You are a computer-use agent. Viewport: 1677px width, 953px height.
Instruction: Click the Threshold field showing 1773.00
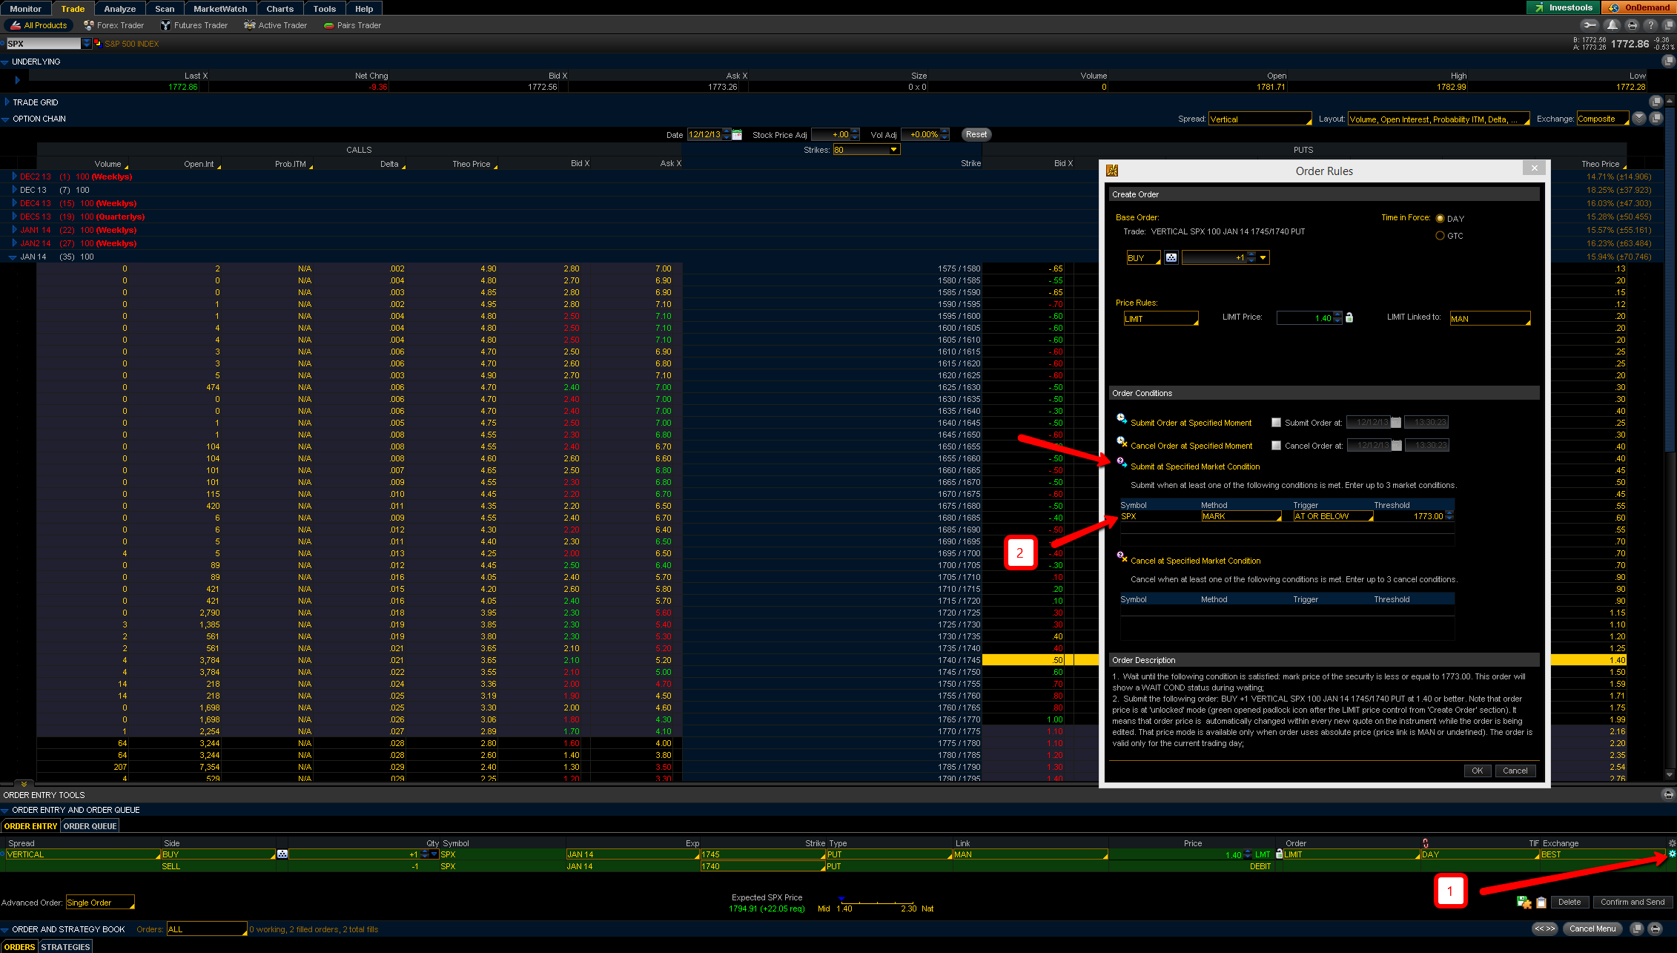[1413, 516]
